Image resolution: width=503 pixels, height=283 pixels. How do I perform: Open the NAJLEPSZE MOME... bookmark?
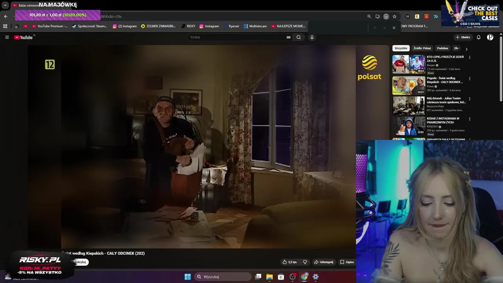click(288, 26)
